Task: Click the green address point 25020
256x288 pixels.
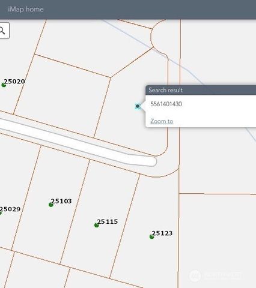Action: click(x=4, y=85)
